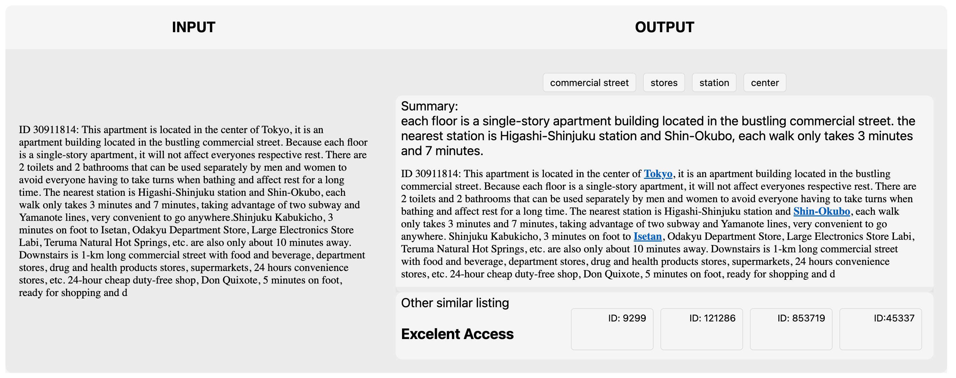
Task: Click the 'commercial street' keyword tag
Action: coord(589,83)
